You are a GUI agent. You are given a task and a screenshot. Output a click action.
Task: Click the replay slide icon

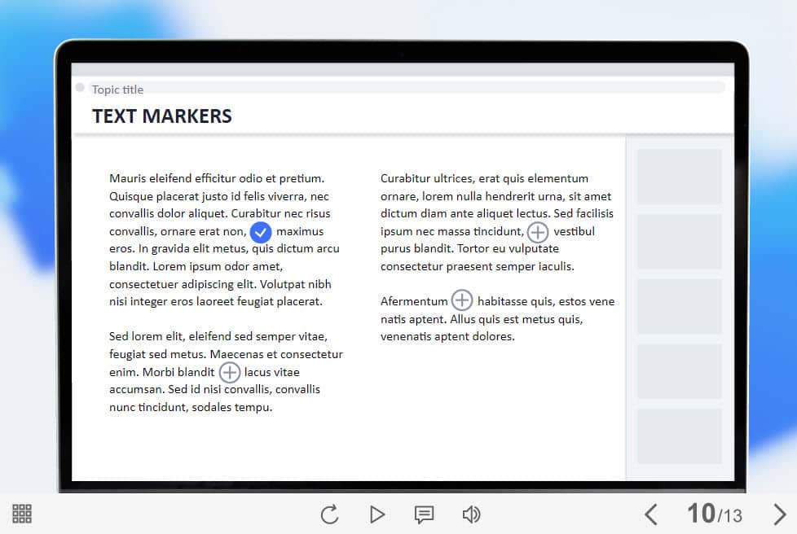(329, 514)
